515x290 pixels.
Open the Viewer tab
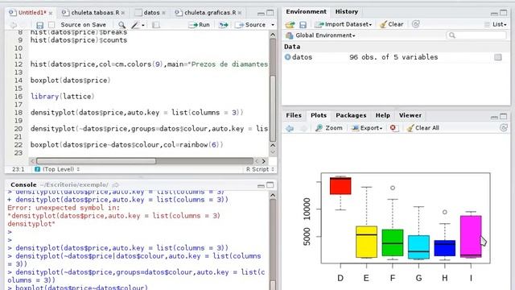coord(410,115)
